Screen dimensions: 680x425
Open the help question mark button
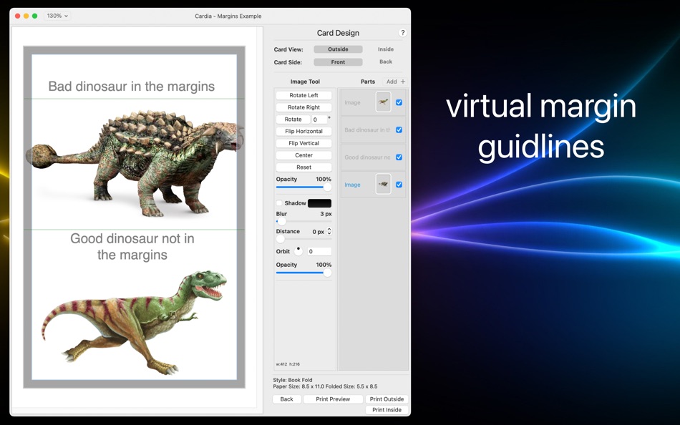(402, 33)
